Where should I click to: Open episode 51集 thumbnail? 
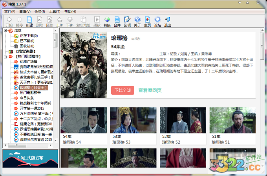[232, 120]
